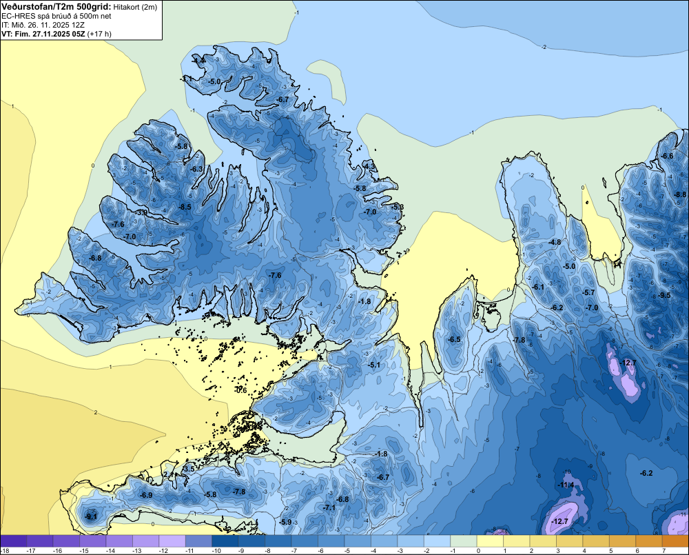Click the -11.4 temperature label

pos(566,485)
